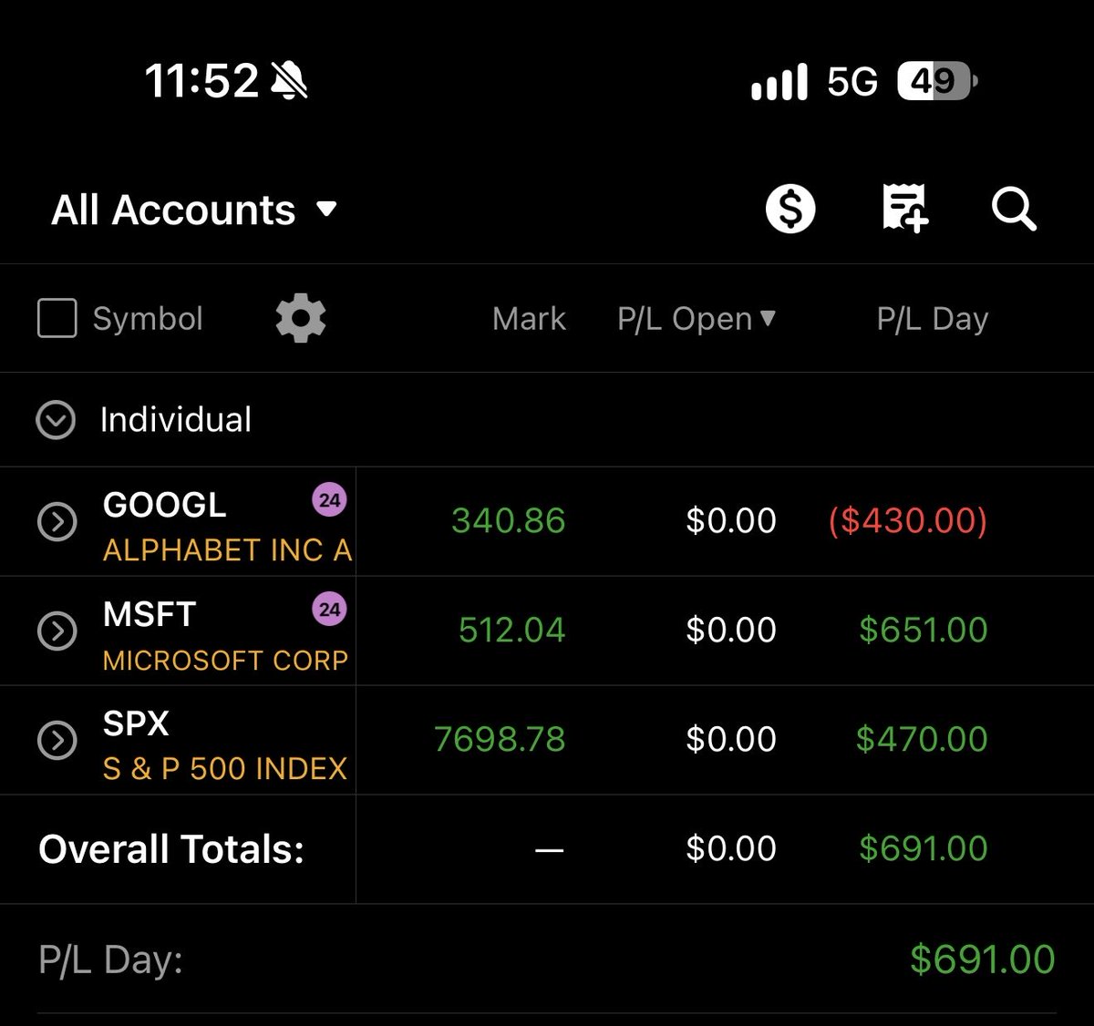
Task: Tap SPX P/L Day $470.00
Action: (x=922, y=739)
